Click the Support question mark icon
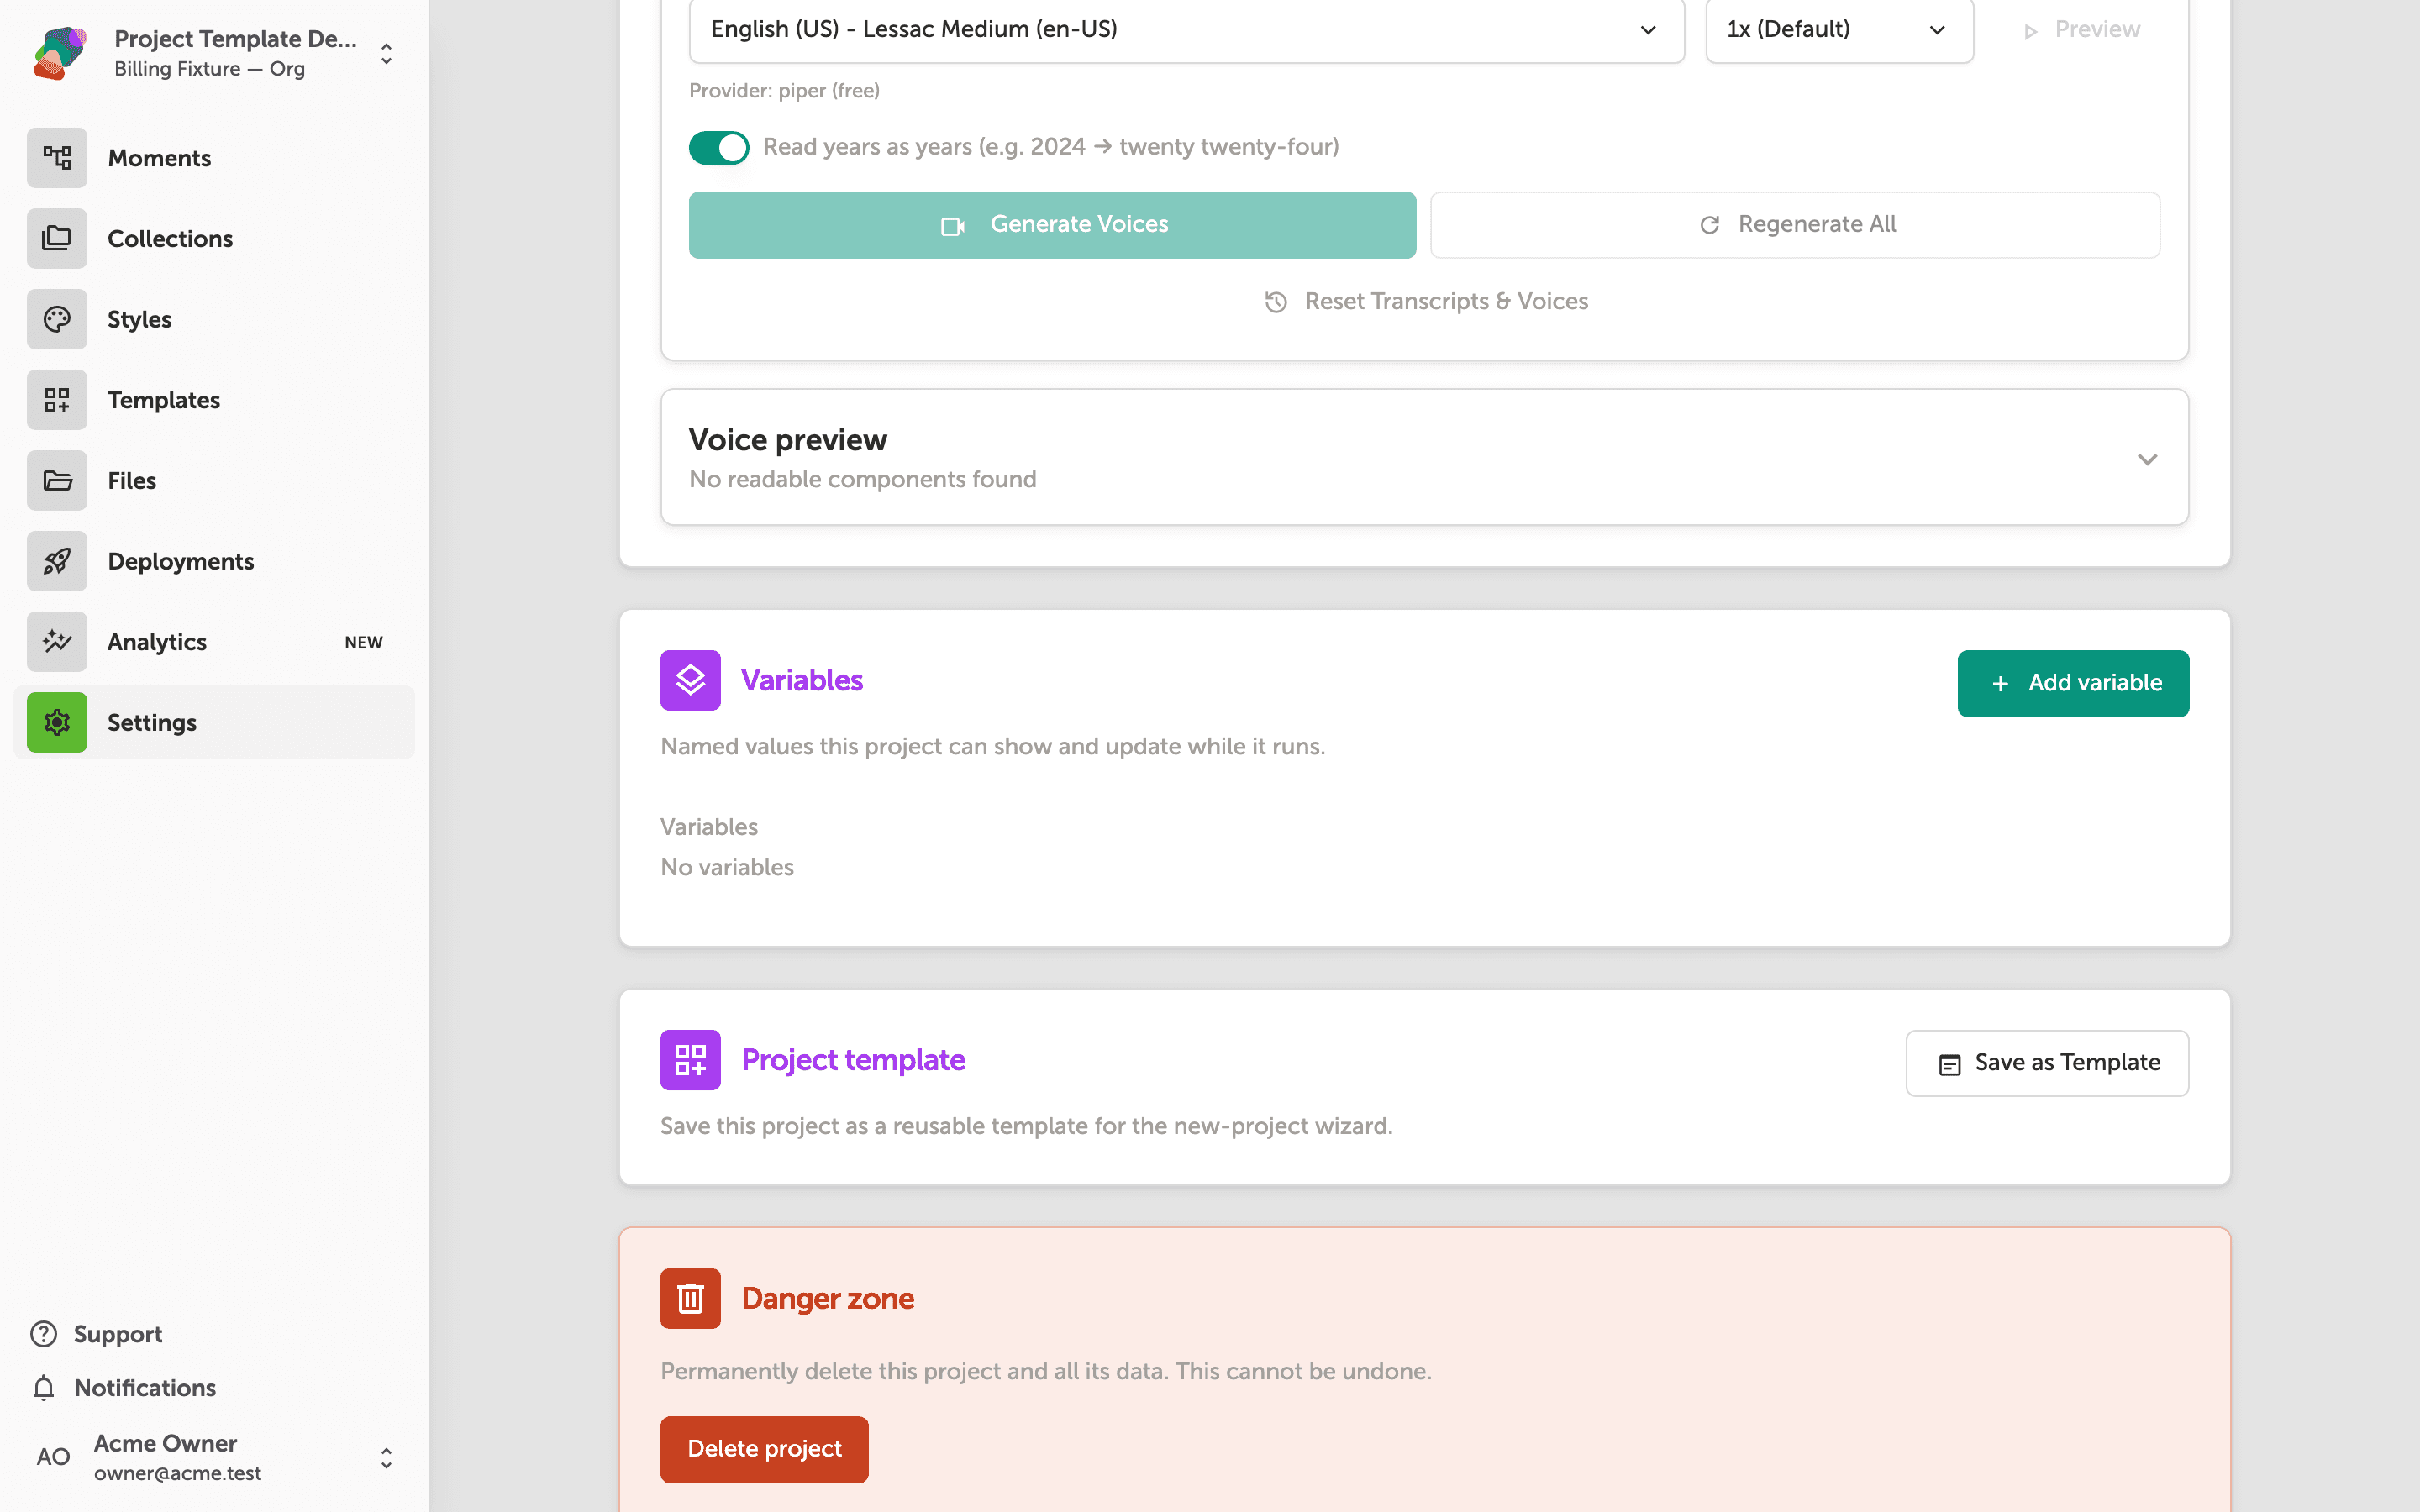The image size is (2420, 1512). coord(44,1334)
